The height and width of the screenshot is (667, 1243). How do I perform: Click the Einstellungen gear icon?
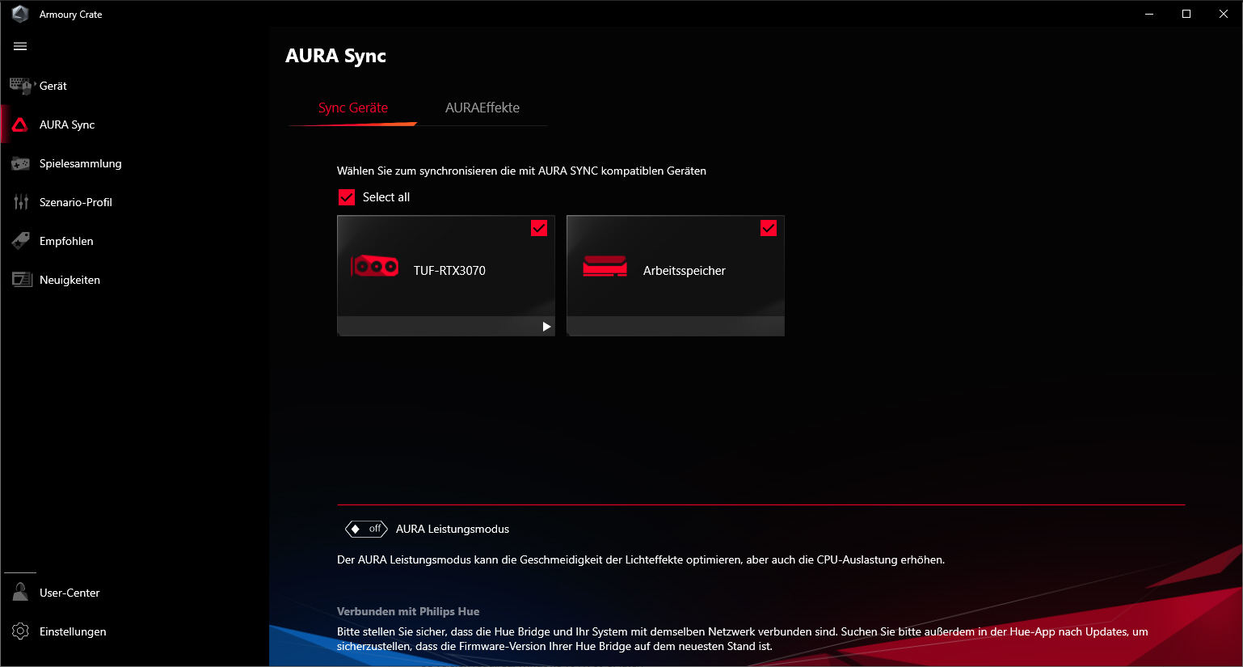coord(20,631)
